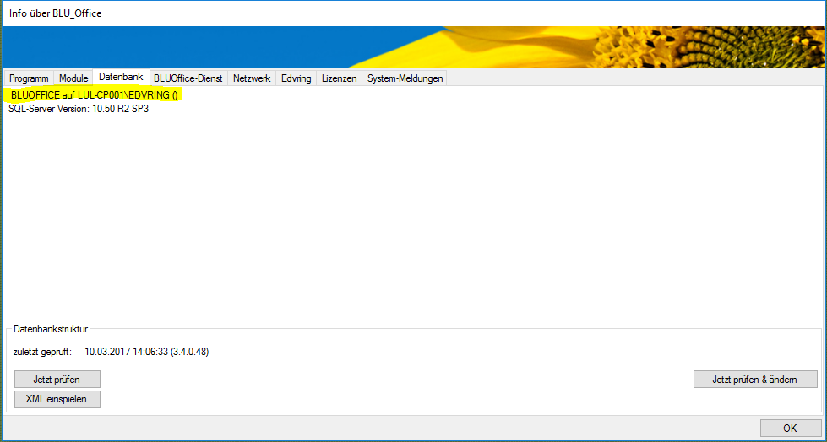Click the Jetzt prüfen button
This screenshot has width=827, height=442.
57,380
